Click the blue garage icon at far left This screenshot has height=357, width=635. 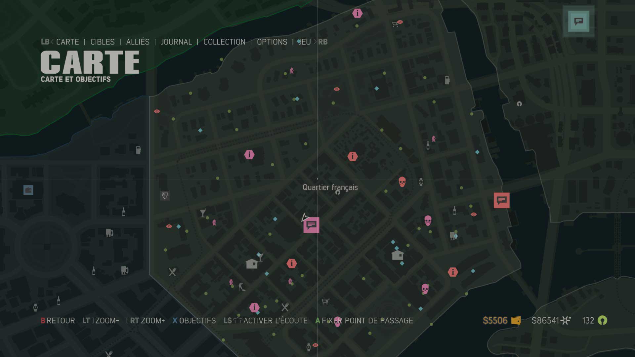pyautogui.click(x=28, y=190)
